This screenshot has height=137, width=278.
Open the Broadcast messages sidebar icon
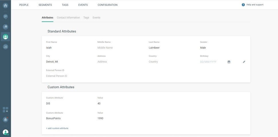click(5, 17)
